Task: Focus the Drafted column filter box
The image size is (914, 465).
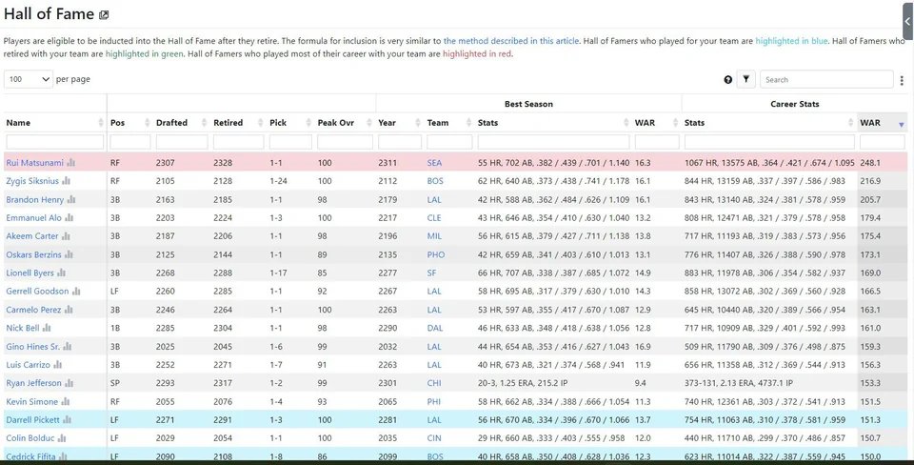Action: point(181,142)
